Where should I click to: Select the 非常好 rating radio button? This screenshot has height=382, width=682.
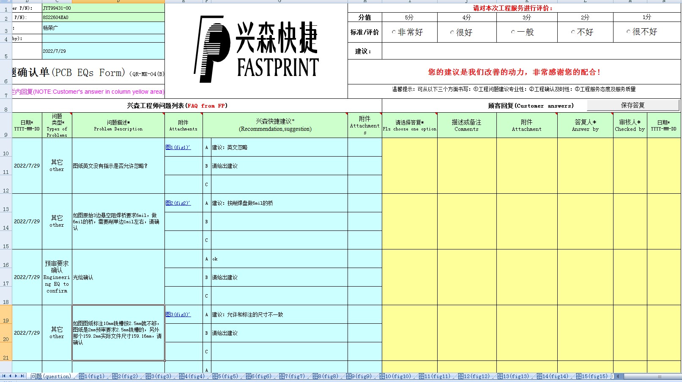[x=394, y=32]
